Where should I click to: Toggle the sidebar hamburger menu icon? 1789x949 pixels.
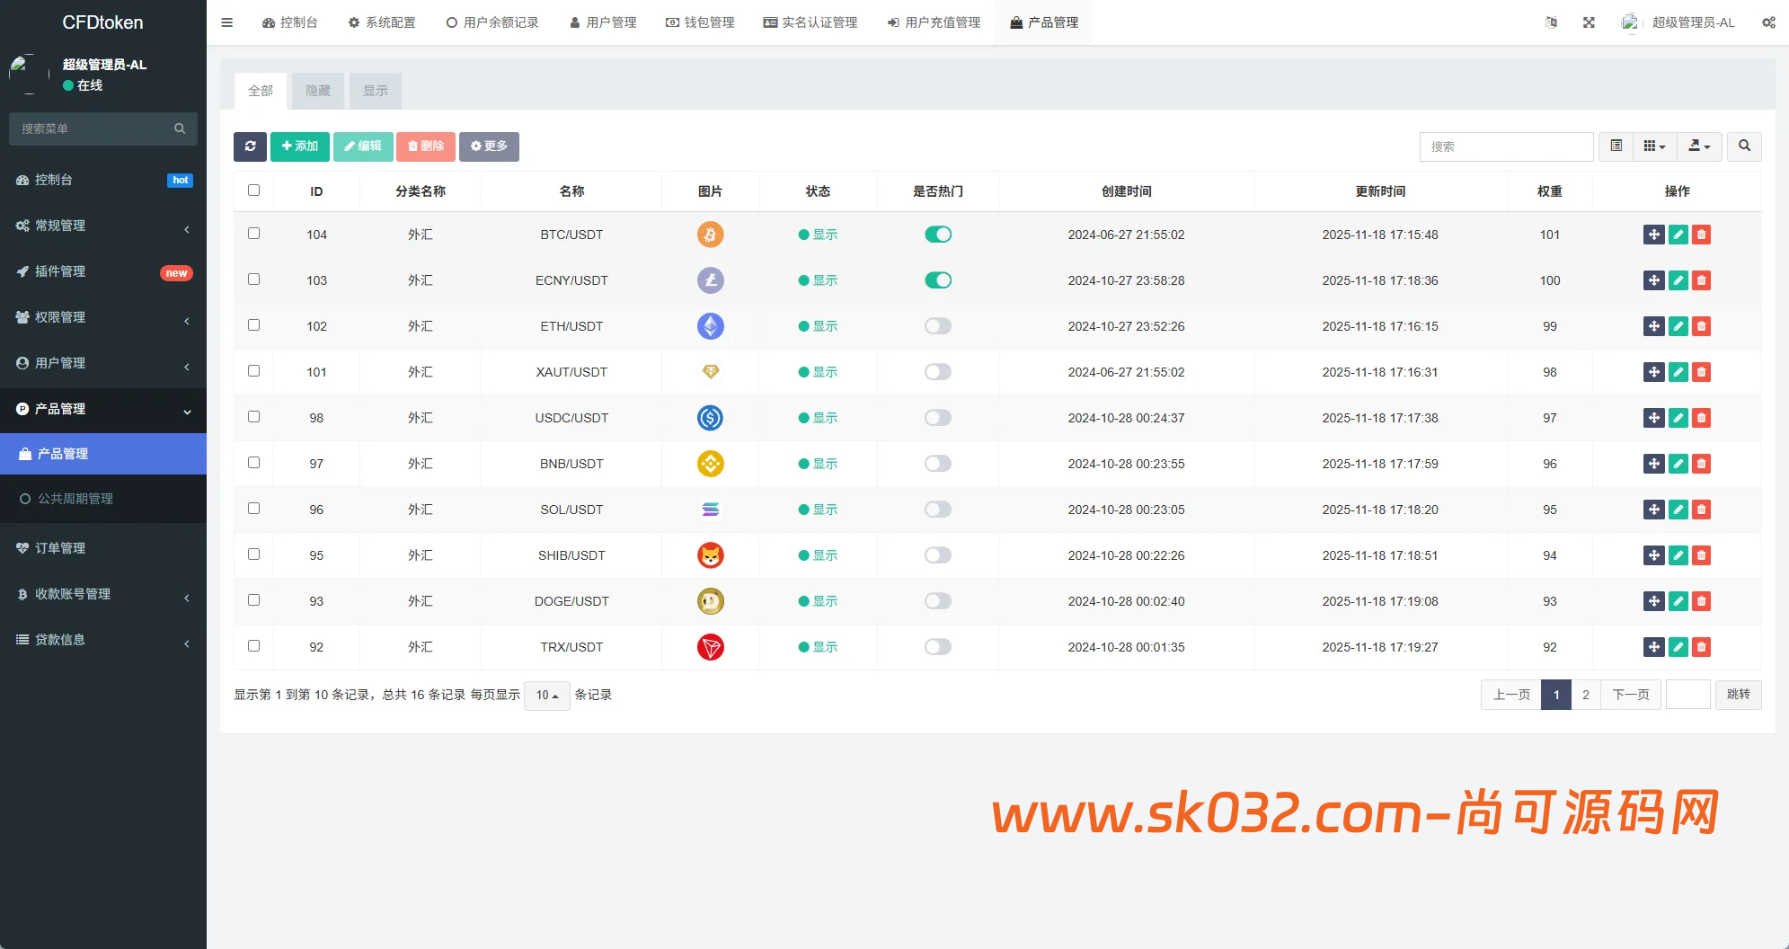[227, 22]
